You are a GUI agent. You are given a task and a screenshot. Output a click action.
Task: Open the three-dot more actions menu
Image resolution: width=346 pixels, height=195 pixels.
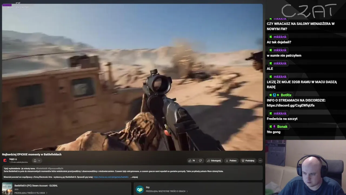(260, 161)
